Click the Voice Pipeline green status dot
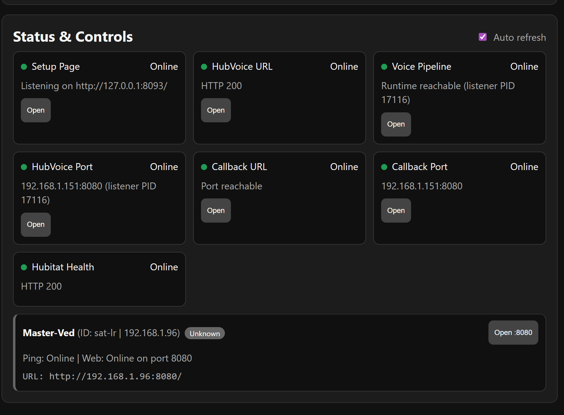 click(384, 67)
